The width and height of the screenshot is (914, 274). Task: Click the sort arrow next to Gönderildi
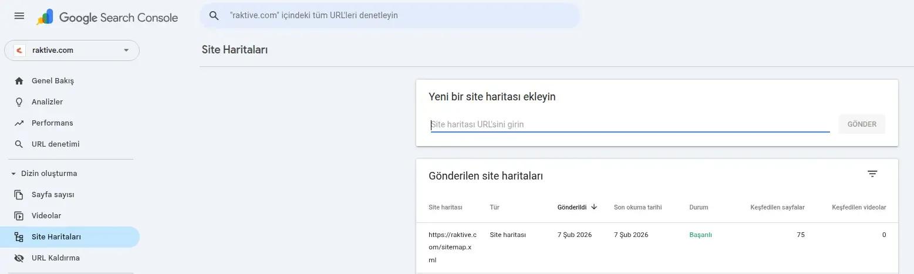click(x=594, y=207)
